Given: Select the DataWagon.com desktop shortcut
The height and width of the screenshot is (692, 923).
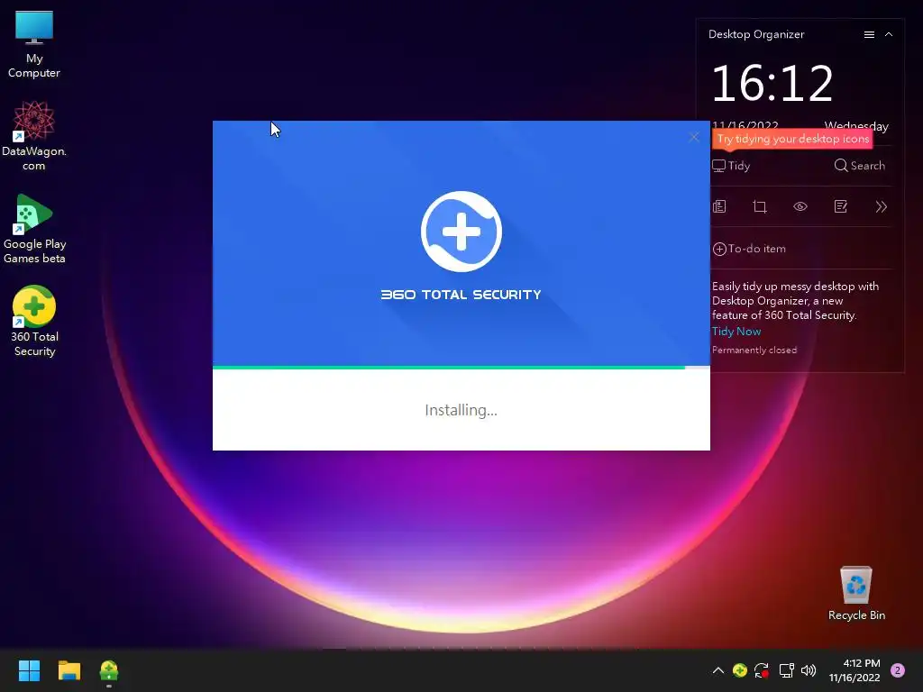Looking at the screenshot, I should click(34, 135).
